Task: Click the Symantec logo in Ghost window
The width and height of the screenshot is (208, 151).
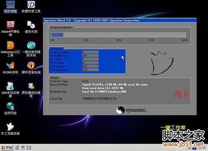Action: [x=131, y=110]
